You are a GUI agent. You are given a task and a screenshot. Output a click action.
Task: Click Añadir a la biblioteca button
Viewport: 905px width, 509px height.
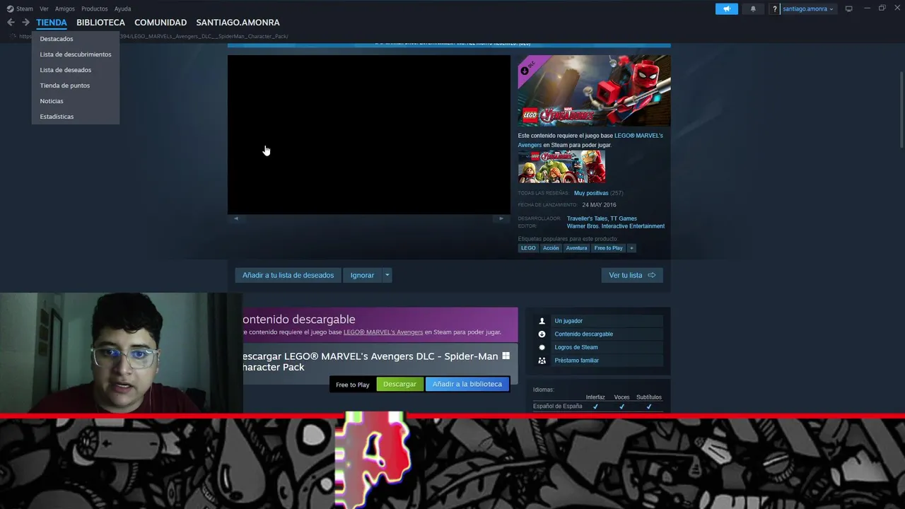[467, 384]
